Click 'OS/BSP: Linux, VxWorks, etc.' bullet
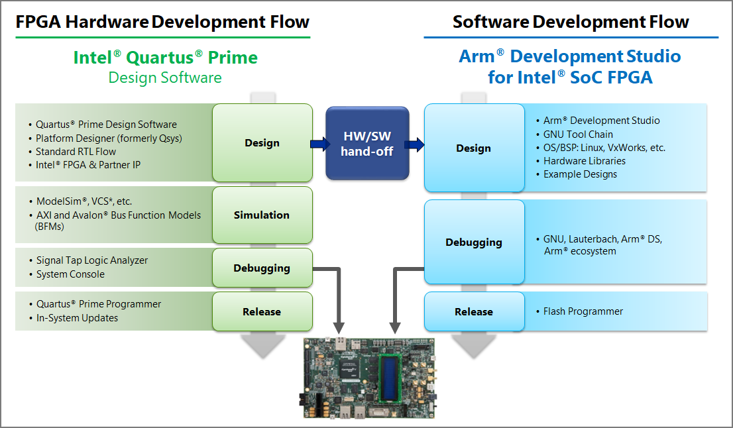This screenshot has width=733, height=428. click(604, 148)
